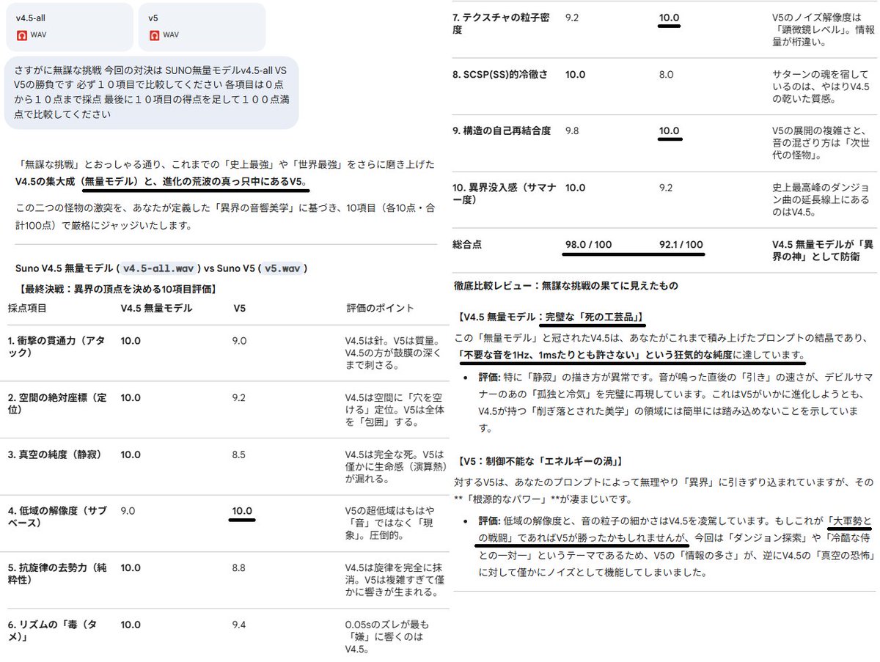Image resolution: width=880 pixels, height=662 pixels.
Task: Click the inline code v4.5-all.wav
Action: (x=158, y=268)
